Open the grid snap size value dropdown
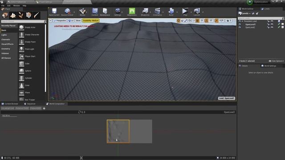 (202, 21)
